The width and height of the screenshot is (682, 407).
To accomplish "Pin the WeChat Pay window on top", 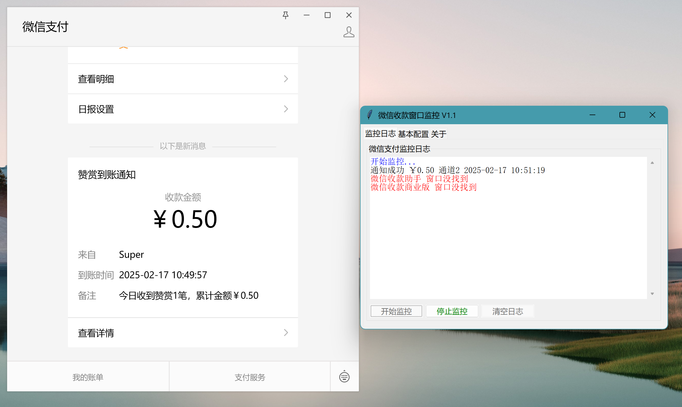I will [x=286, y=15].
